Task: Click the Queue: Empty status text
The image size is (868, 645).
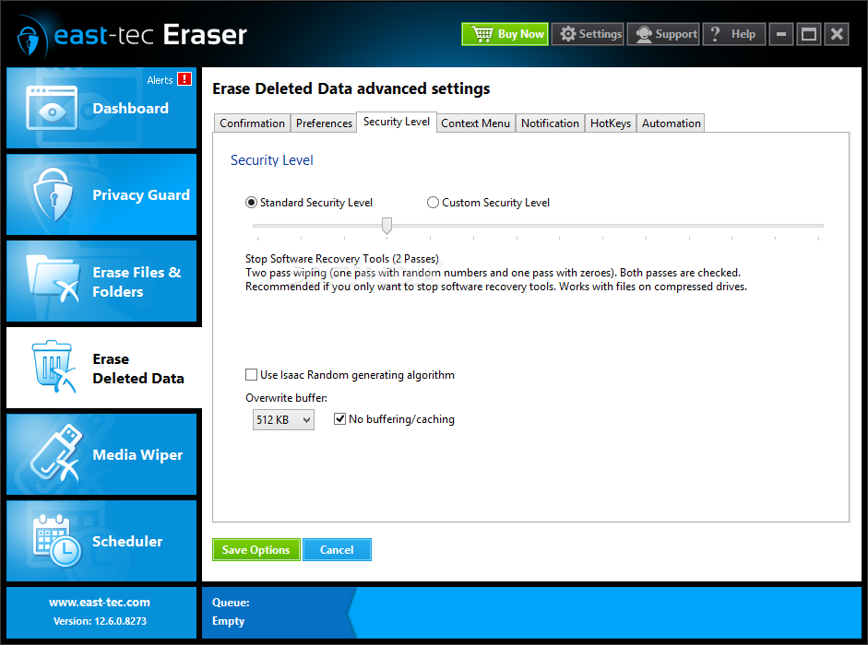Action: (231, 611)
